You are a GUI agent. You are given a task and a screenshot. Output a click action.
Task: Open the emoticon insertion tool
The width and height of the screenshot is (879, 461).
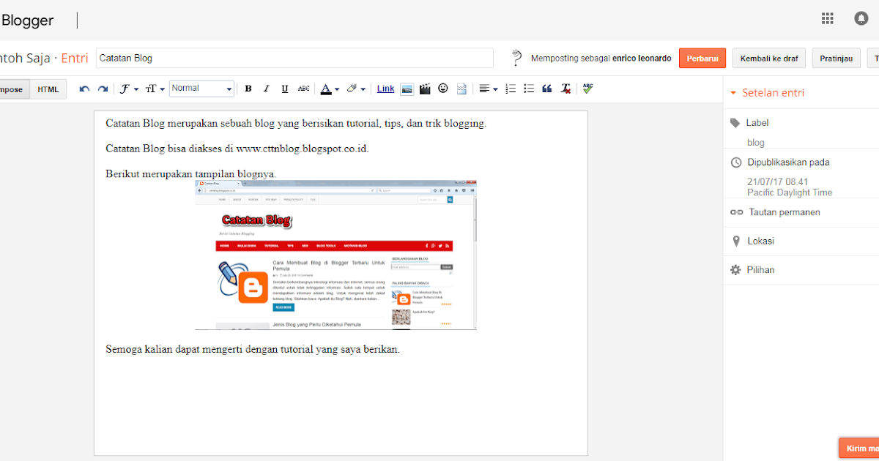[442, 89]
